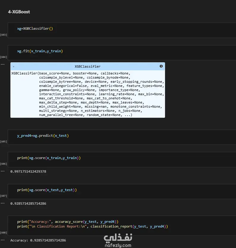The width and height of the screenshot is (236, 248).
Task: Click execution count [605]
Action: [x=4, y=142]
